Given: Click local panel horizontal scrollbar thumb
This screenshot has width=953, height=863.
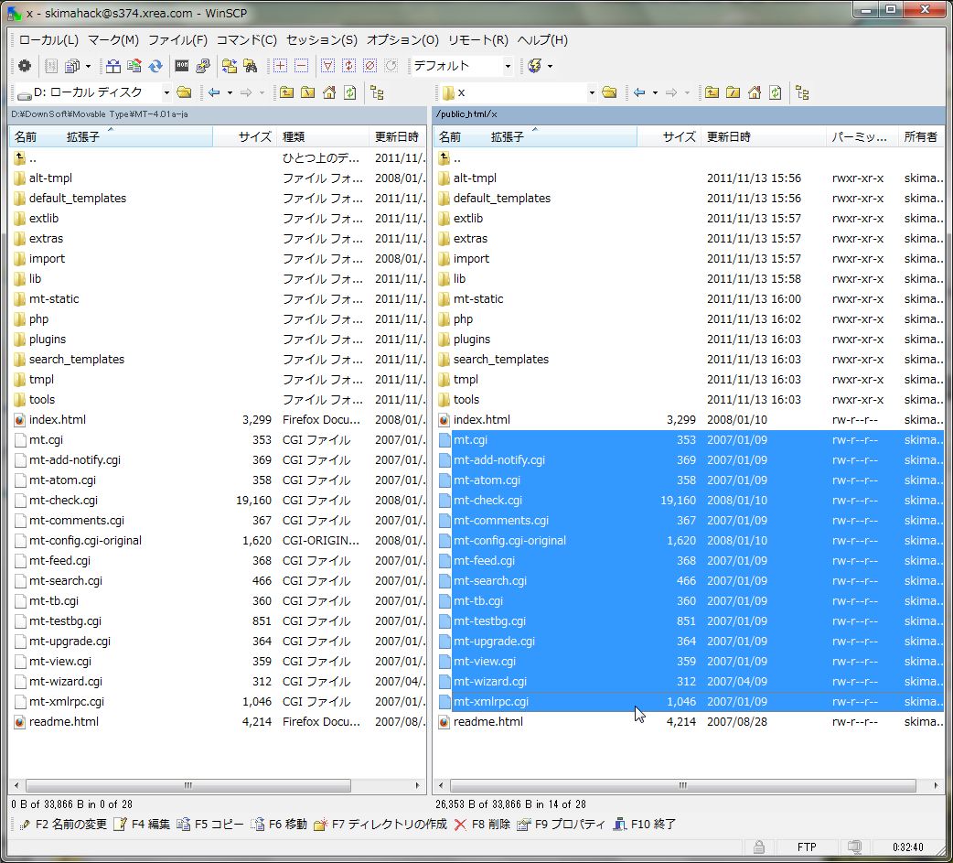Looking at the screenshot, I should 188,786.
